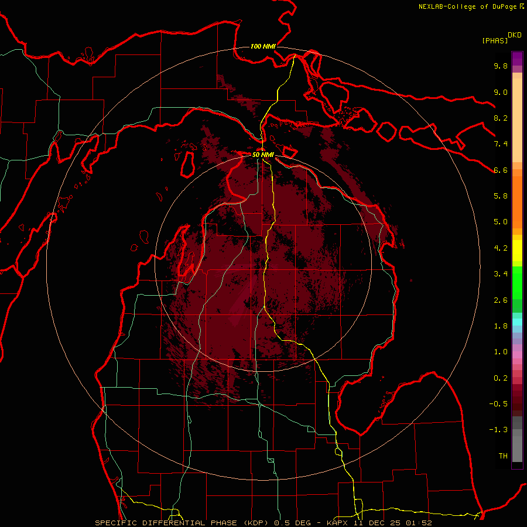Viewport: 527px width, 527px height.
Task: Click the 5.0 legend value
Action: (x=501, y=222)
